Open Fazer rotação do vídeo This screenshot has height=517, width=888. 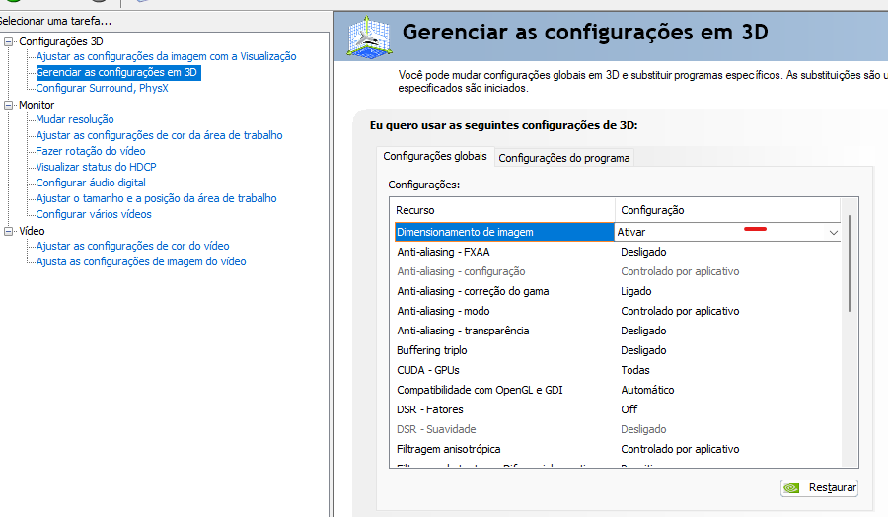click(91, 151)
